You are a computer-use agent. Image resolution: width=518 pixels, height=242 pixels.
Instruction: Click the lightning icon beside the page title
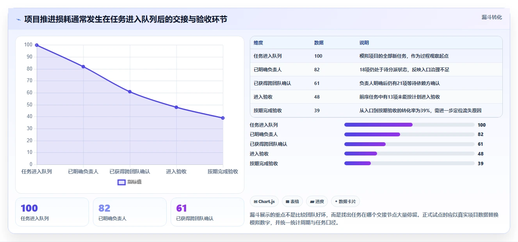pos(18,19)
